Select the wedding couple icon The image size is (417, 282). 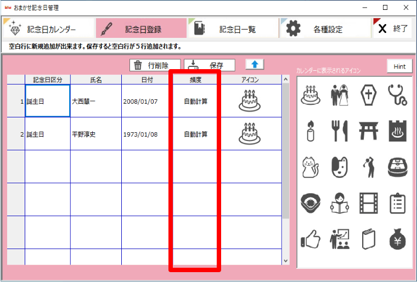pyautogui.click(x=339, y=95)
